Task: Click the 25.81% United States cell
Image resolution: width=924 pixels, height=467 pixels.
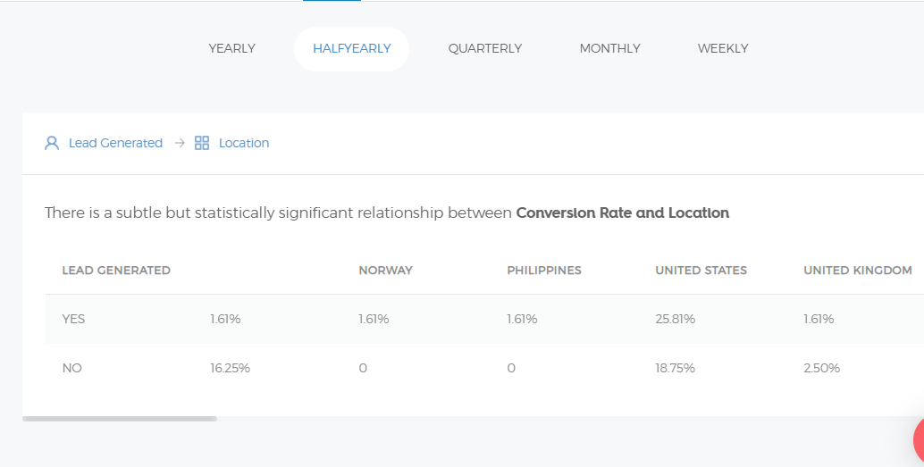Action: [x=676, y=319]
